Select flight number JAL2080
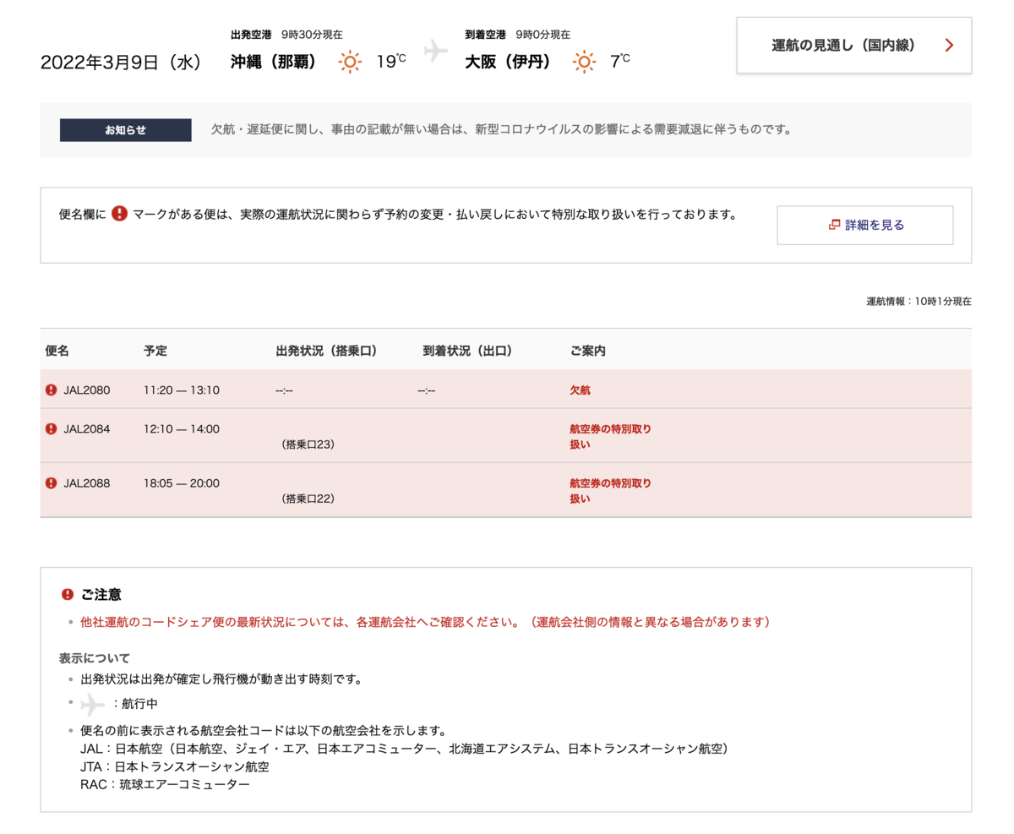The width and height of the screenshot is (1014, 834). (87, 390)
